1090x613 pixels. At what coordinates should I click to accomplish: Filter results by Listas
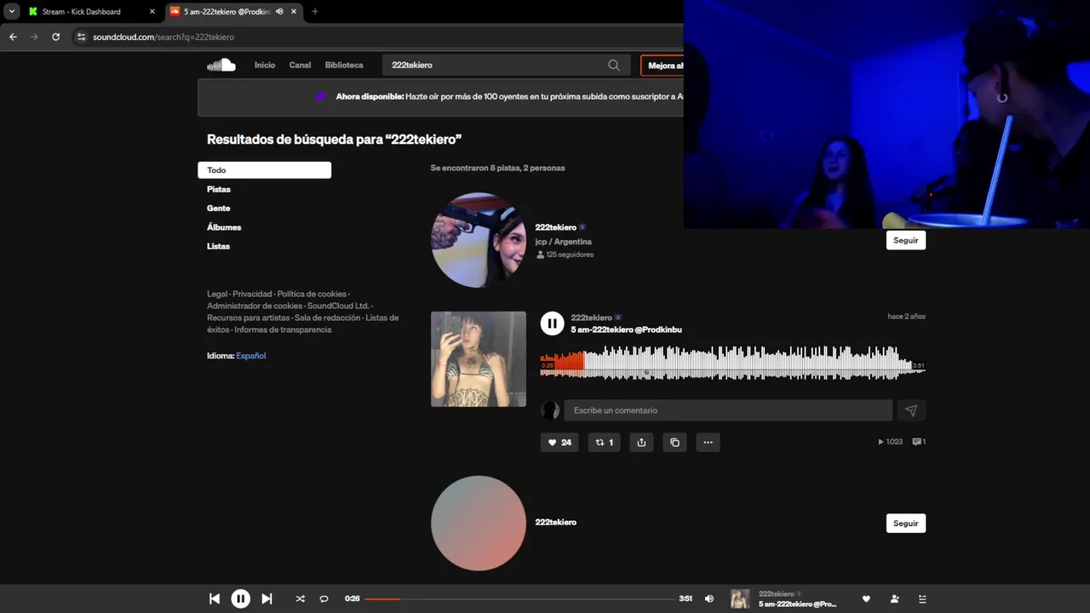[218, 246]
